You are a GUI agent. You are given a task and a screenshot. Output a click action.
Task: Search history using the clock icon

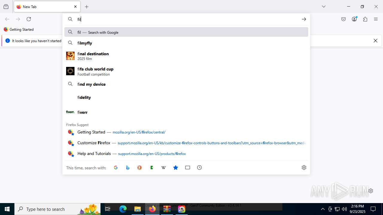click(200, 168)
